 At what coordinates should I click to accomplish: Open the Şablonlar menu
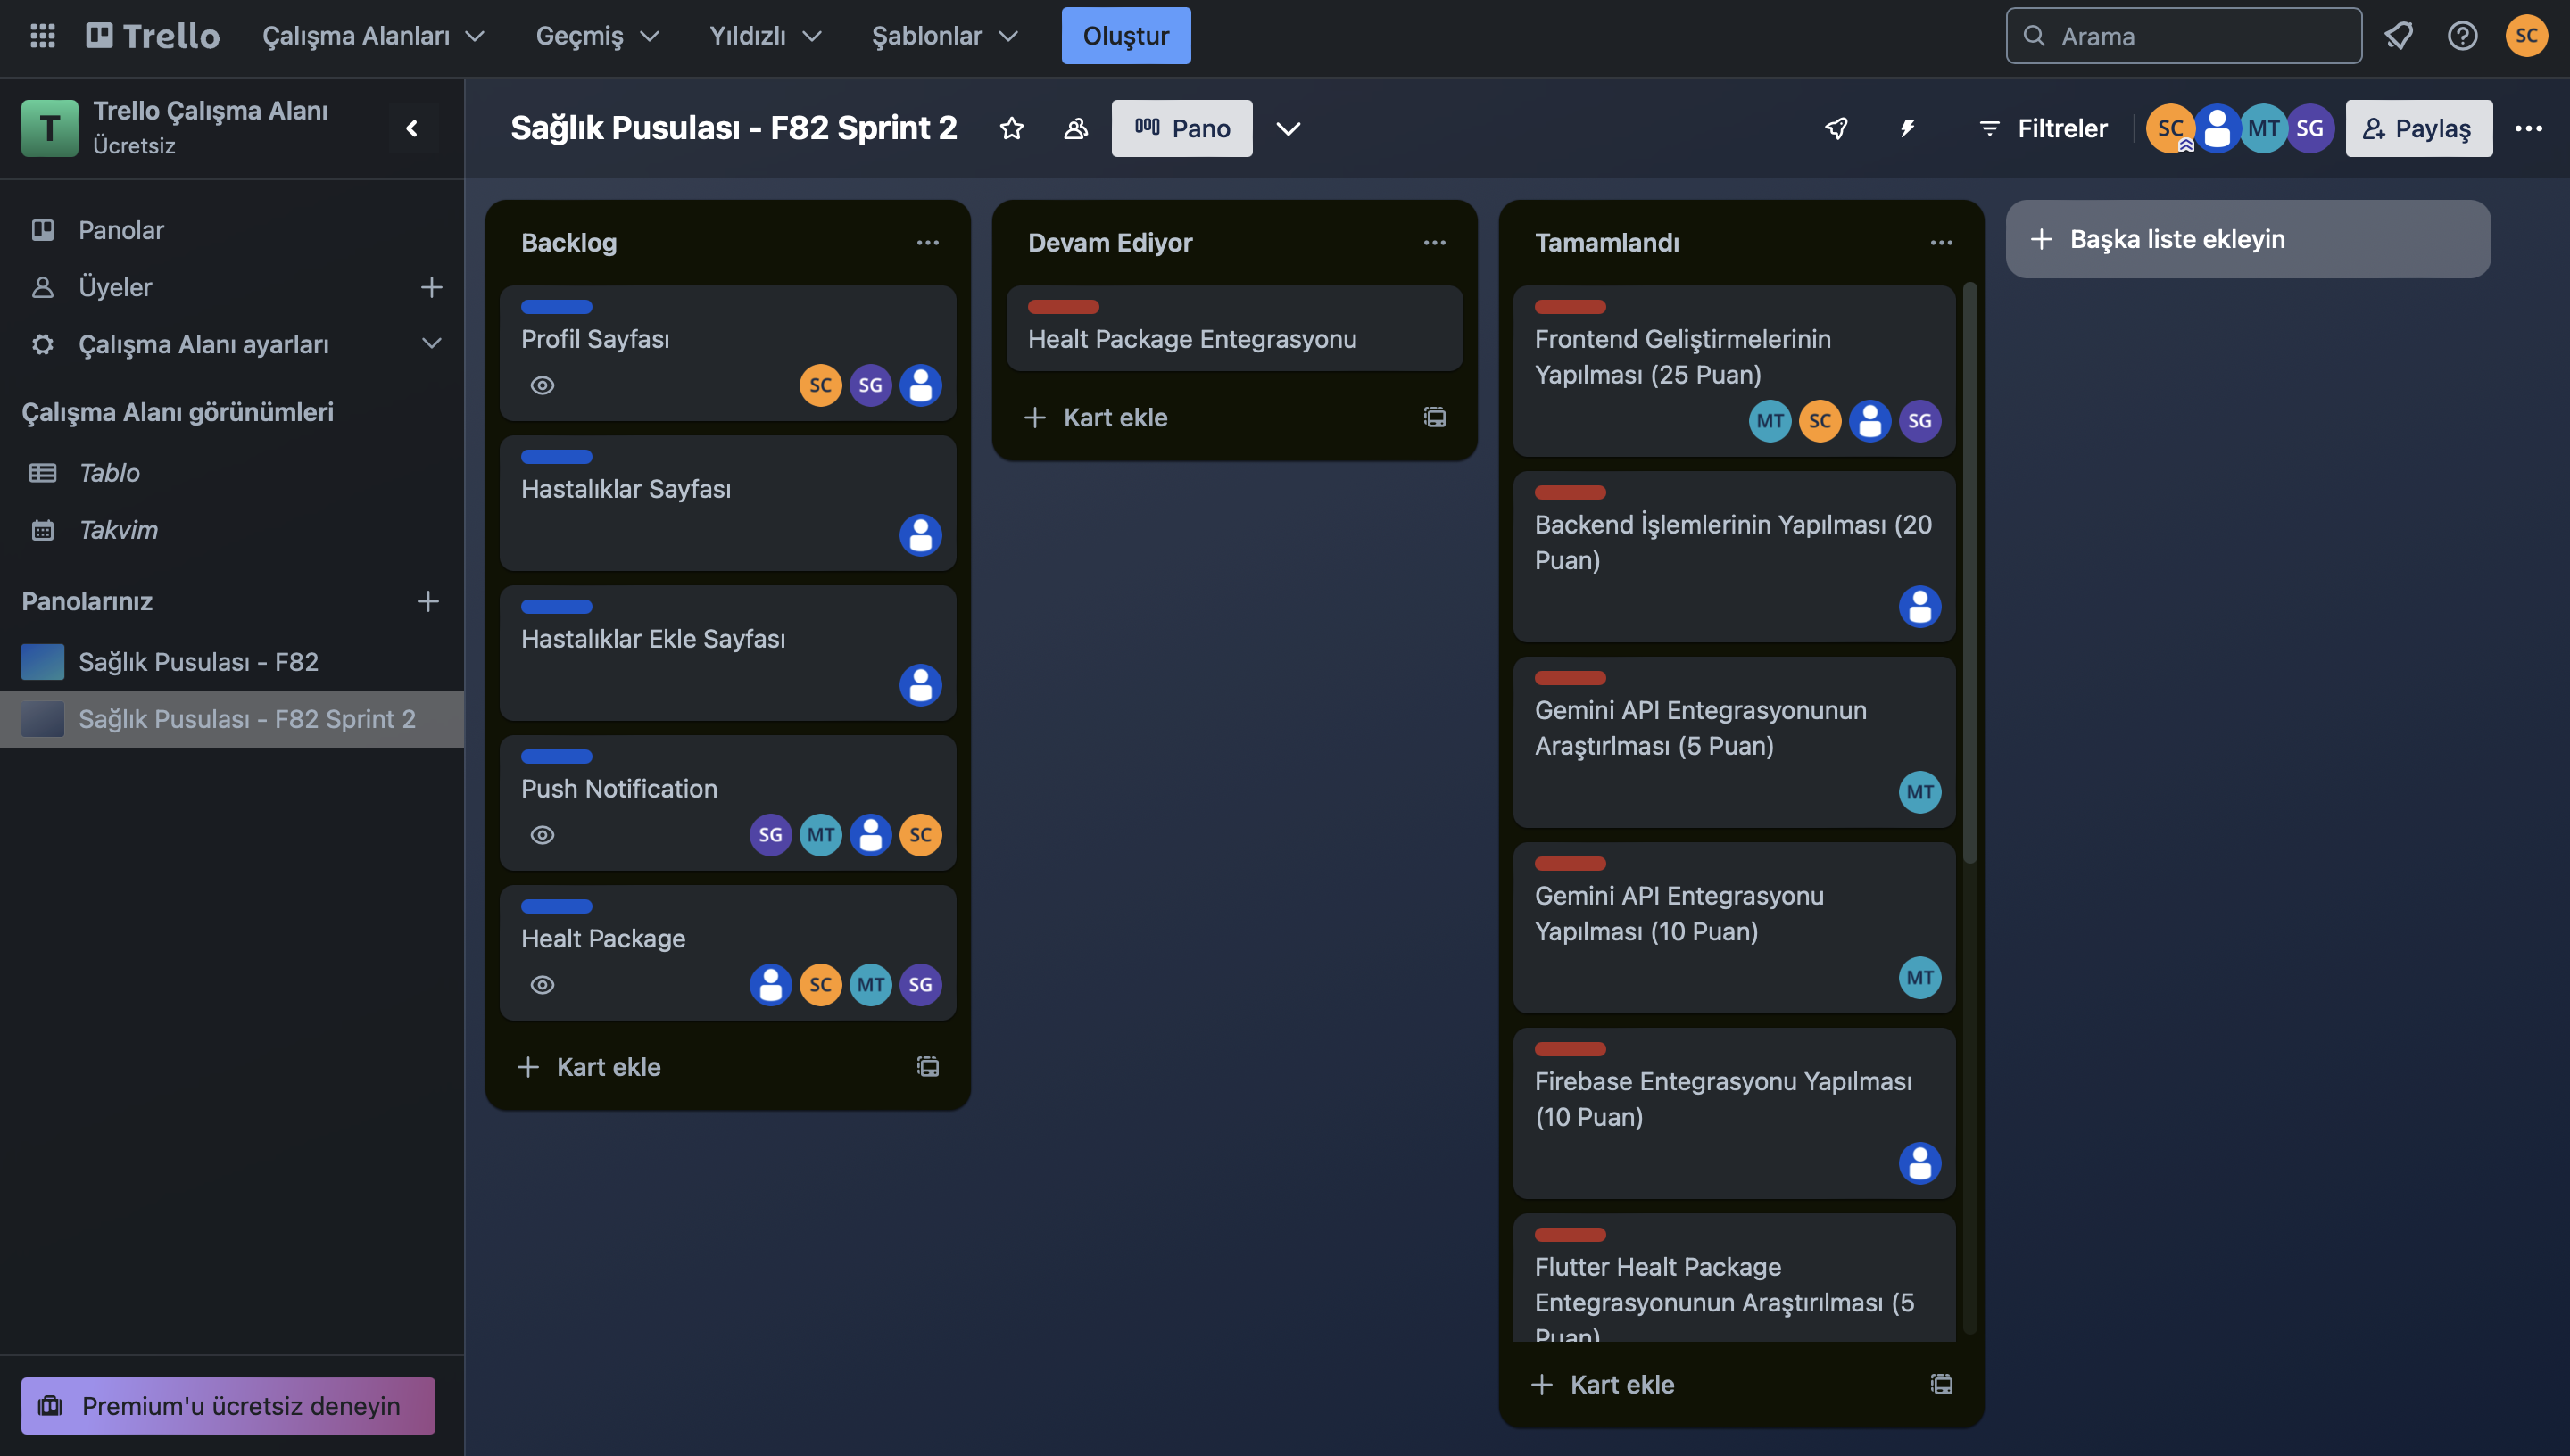click(x=944, y=36)
